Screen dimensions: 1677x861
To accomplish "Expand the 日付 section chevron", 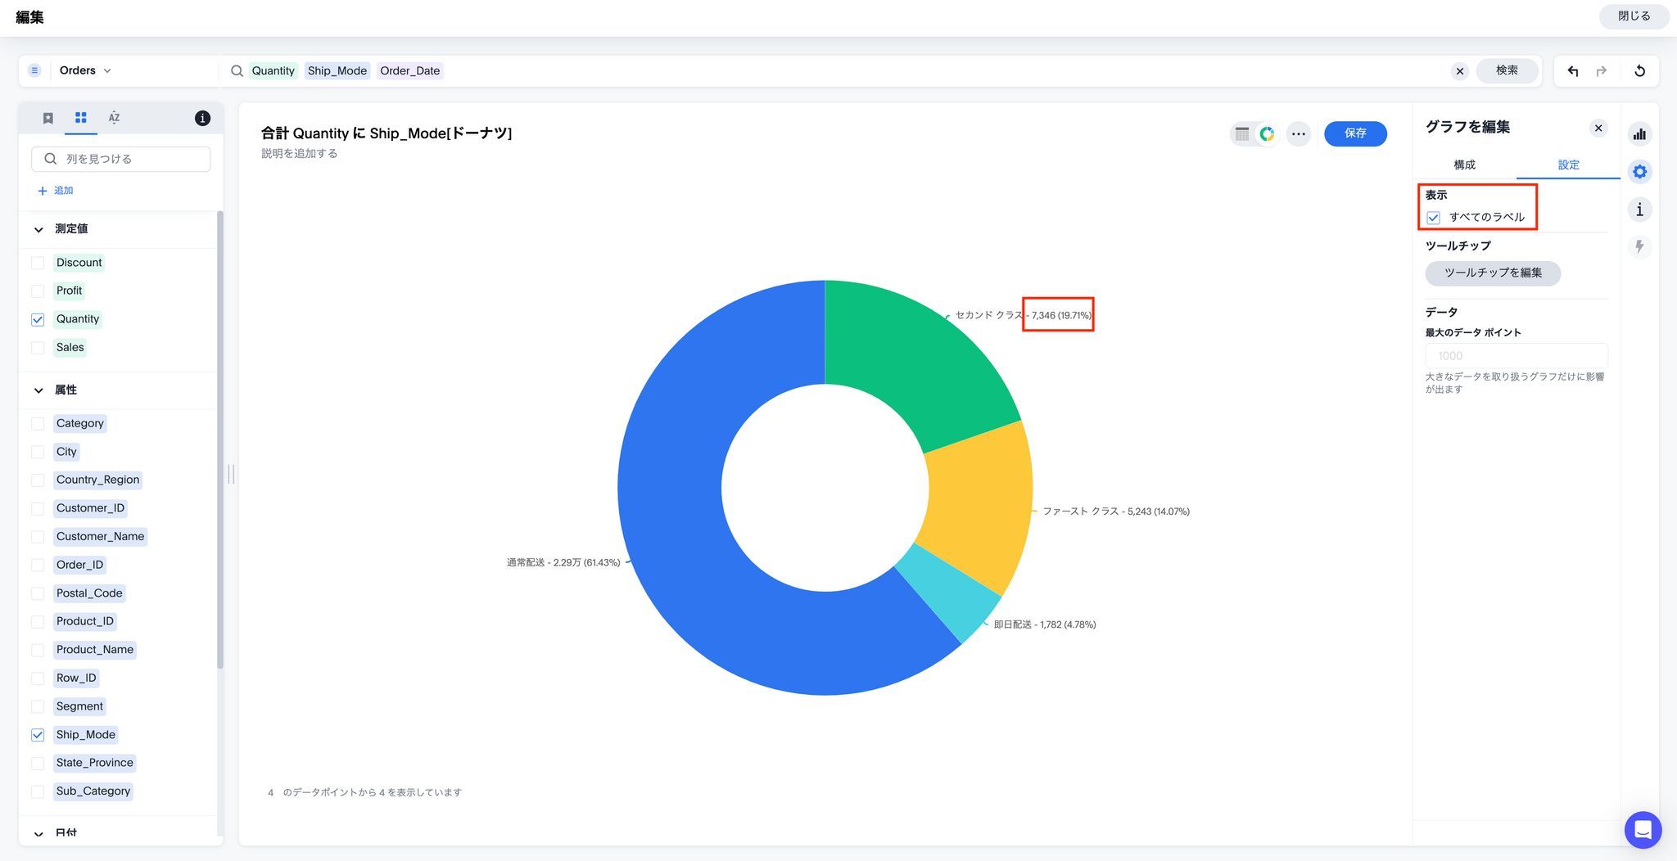I will click(38, 834).
